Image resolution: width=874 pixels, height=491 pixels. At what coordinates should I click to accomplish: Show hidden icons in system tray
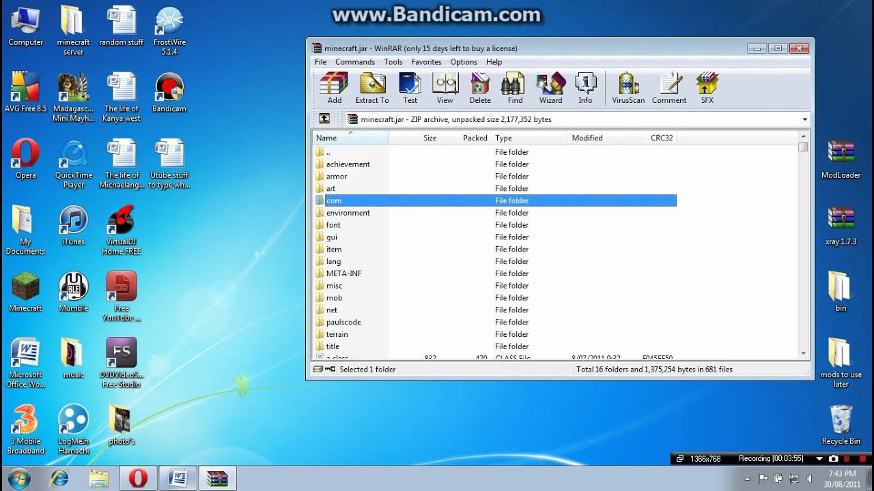(x=747, y=479)
